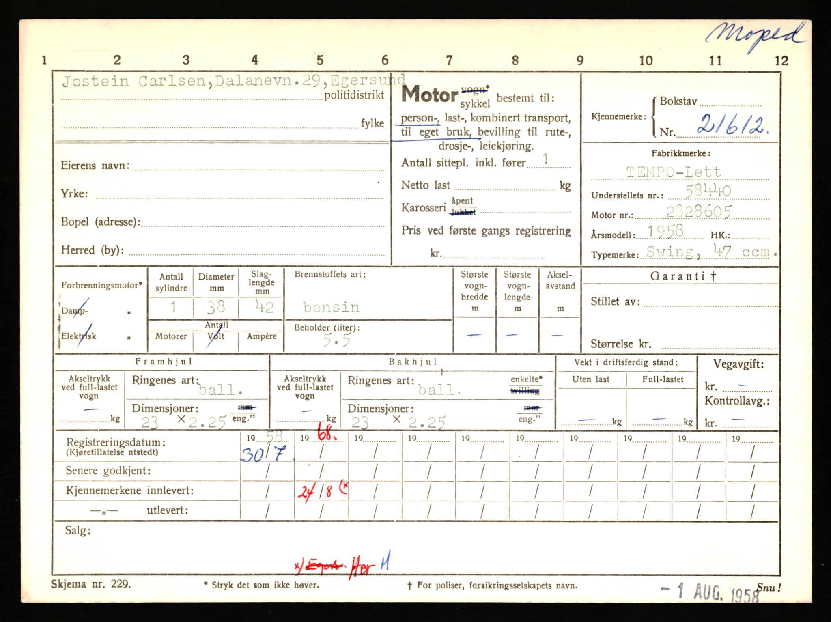The image size is (831, 622).
Task: Click the 'Forbrenningsmotor*' label
Action: pos(101,285)
